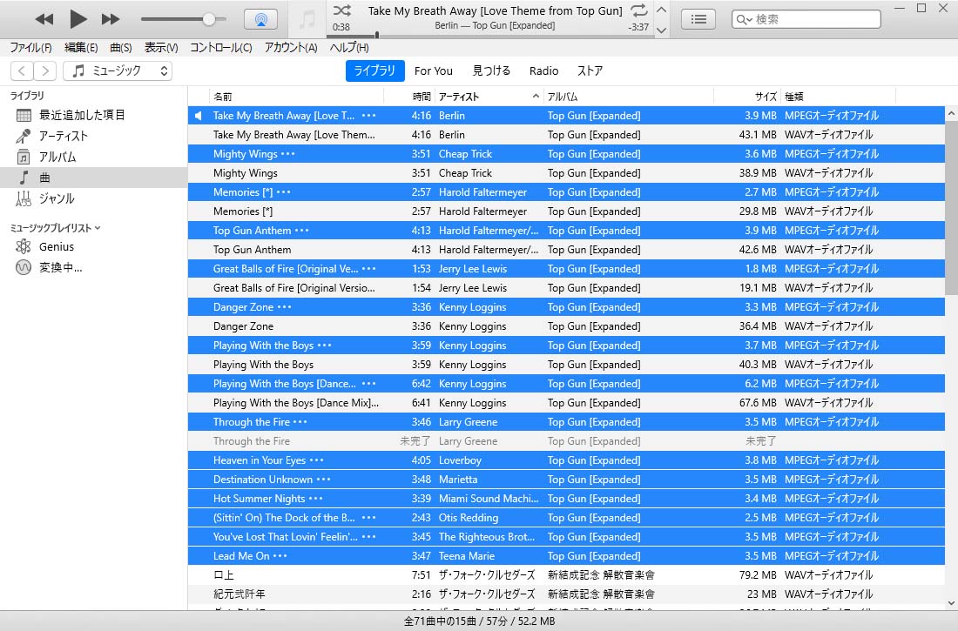The height and width of the screenshot is (631, 958).
Task: Switch to the For You tab
Action: click(x=433, y=71)
